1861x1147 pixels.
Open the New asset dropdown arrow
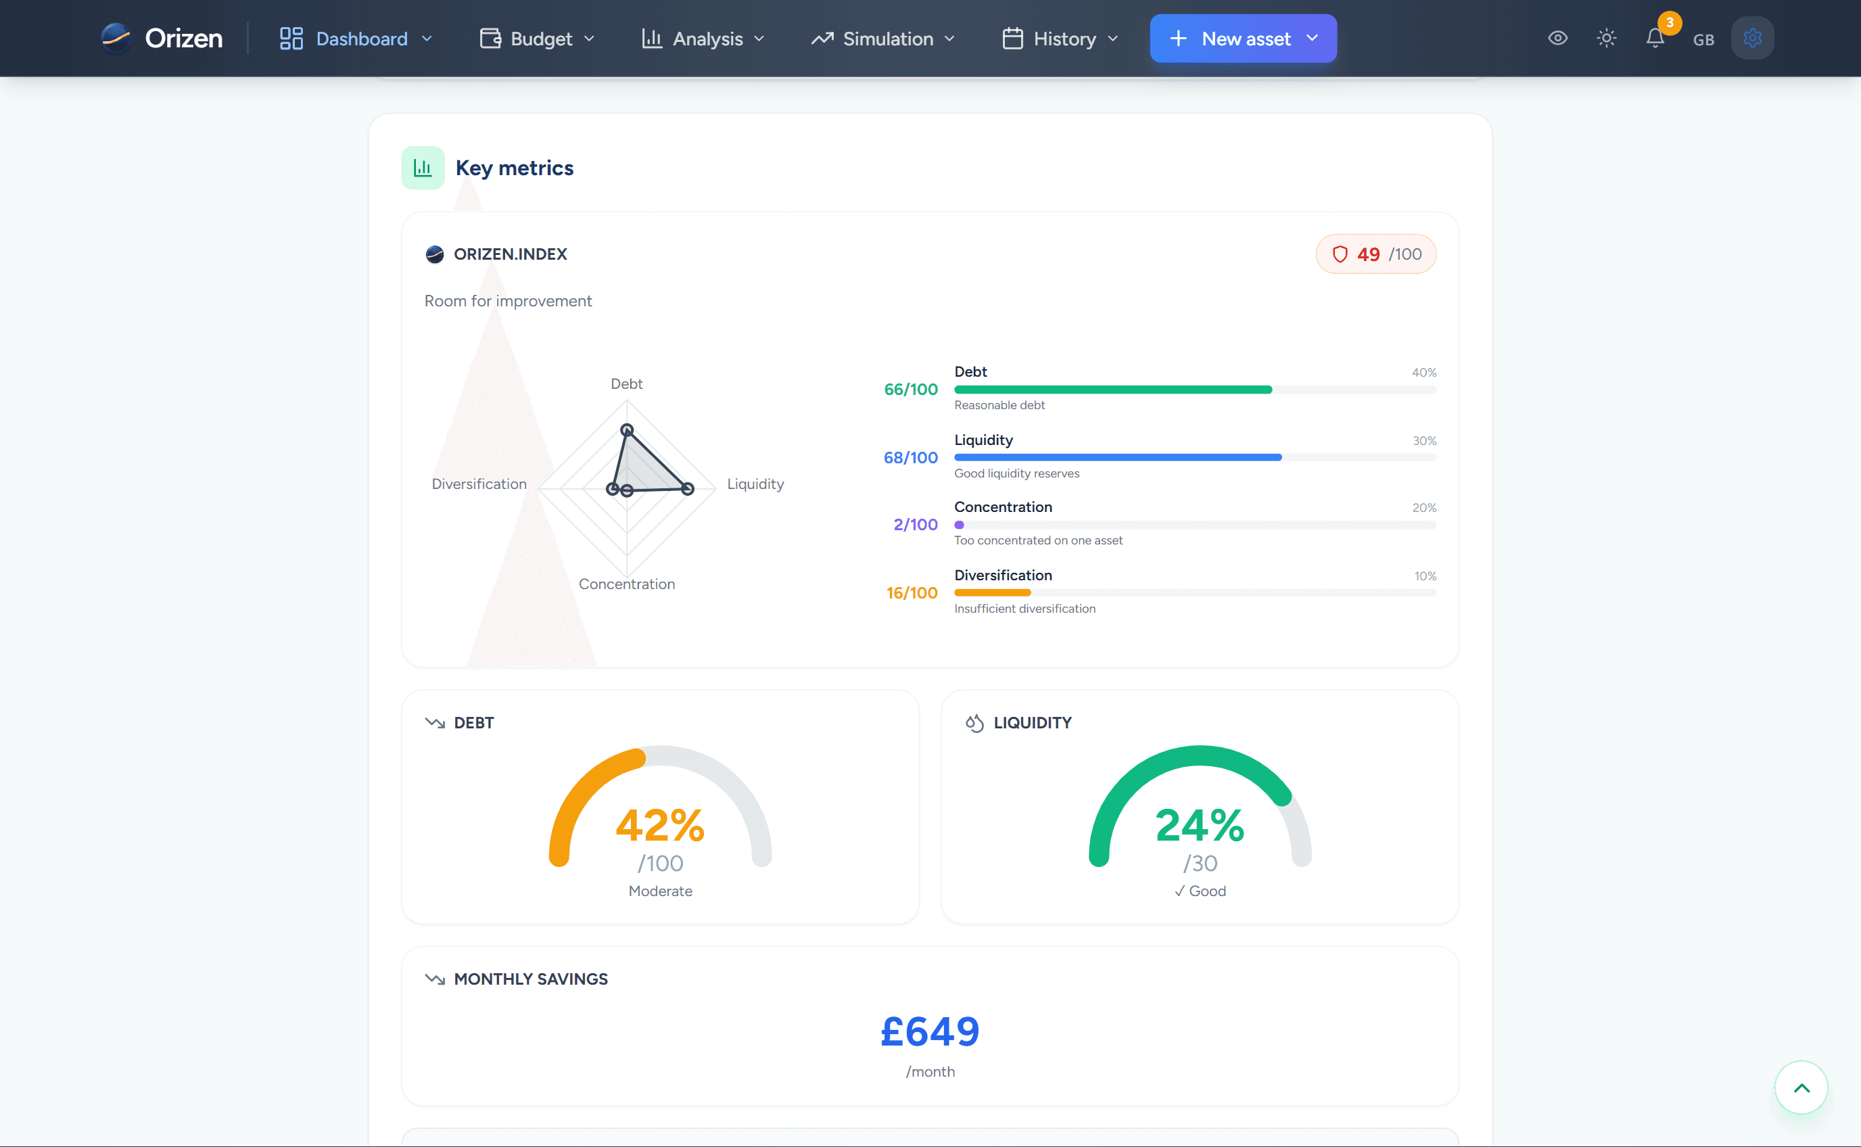(x=1312, y=38)
